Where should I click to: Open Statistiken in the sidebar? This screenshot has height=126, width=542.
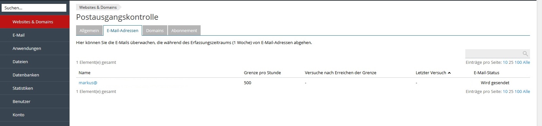[35, 88]
